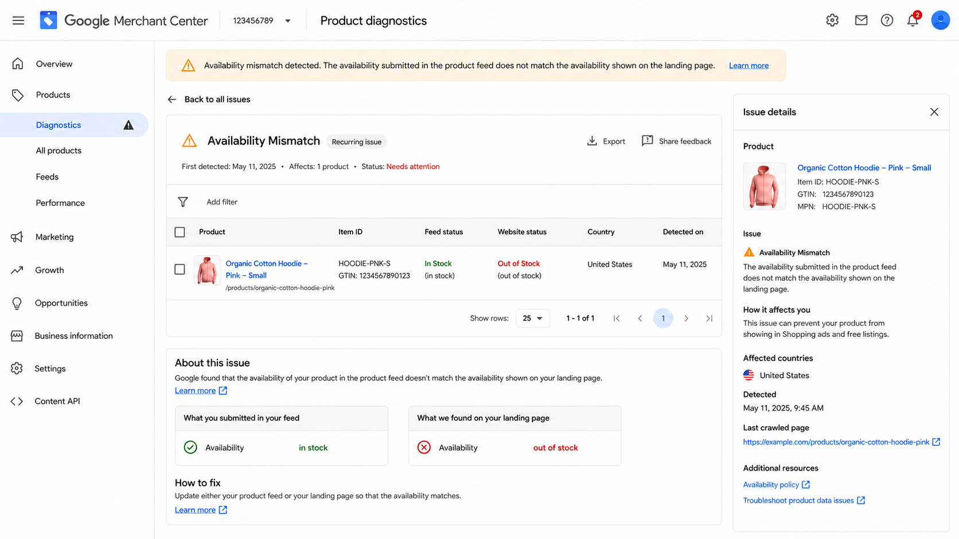
Task: Click Learn more in the warning banner
Action: pyautogui.click(x=749, y=65)
